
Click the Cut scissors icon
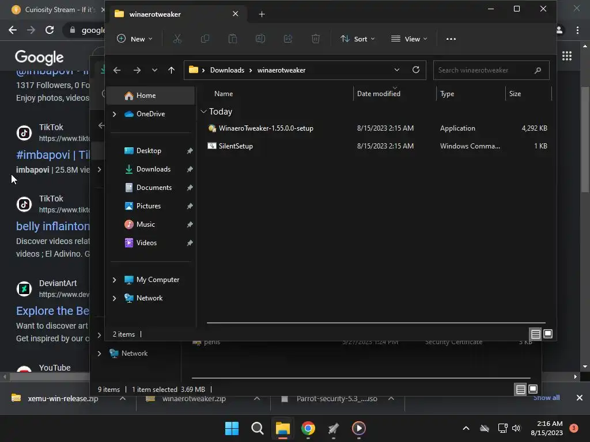[177, 39]
